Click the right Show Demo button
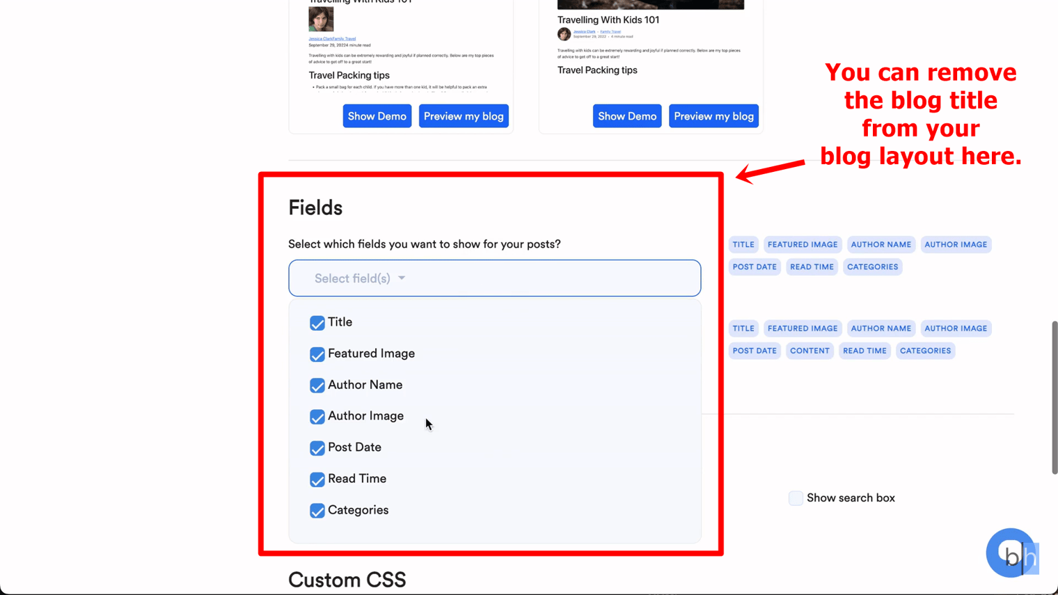 pos(626,116)
